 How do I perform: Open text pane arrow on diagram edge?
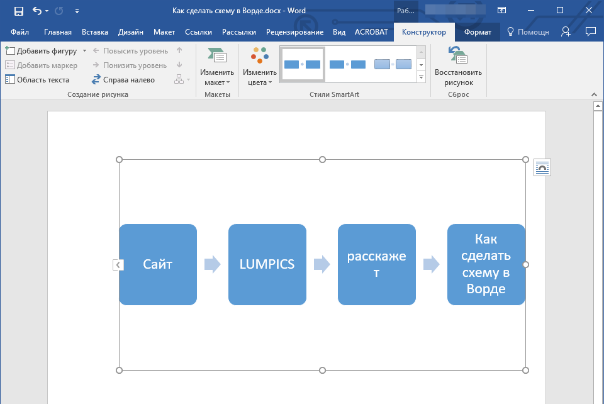(118, 264)
